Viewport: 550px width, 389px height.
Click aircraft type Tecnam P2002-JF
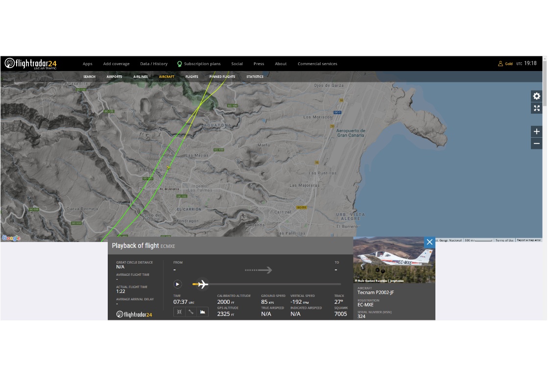(376, 292)
